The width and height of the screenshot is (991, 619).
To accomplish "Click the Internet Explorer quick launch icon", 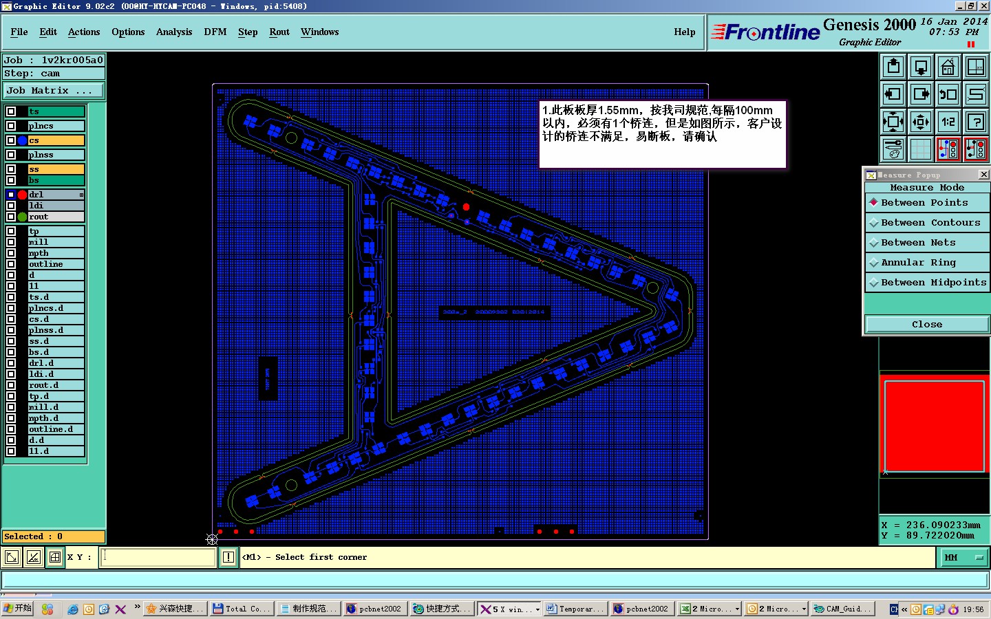I will 73,609.
